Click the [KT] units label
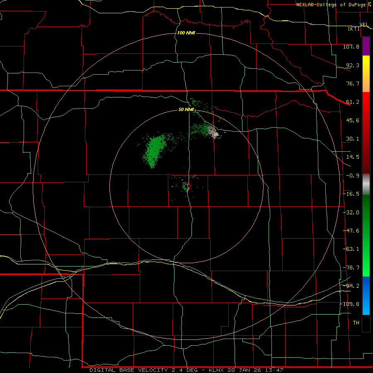Screen dimensions: 373x373 [354, 29]
